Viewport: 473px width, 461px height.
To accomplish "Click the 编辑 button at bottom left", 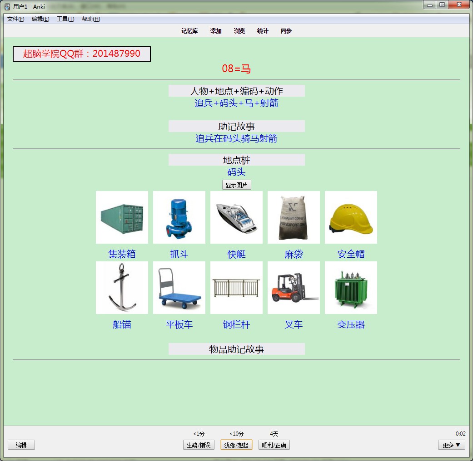I will tap(21, 445).
